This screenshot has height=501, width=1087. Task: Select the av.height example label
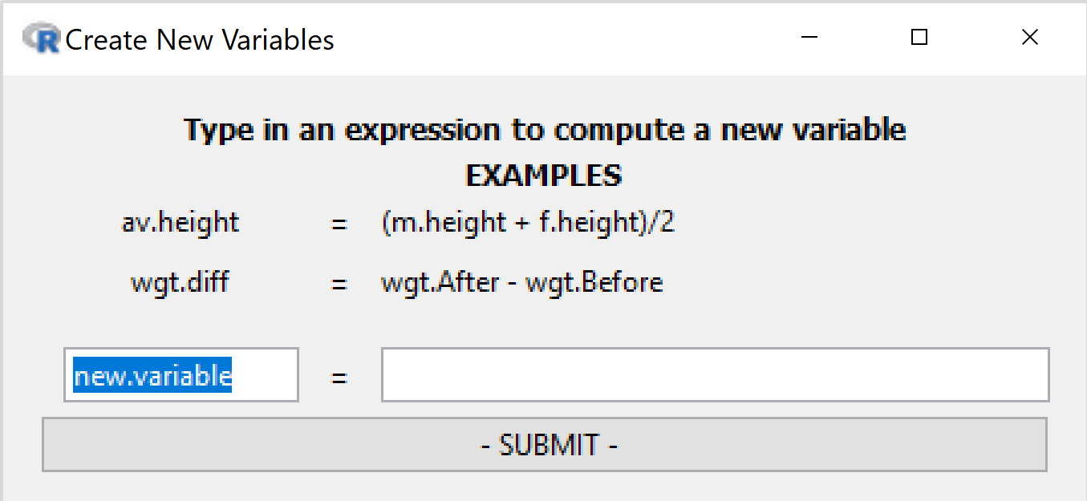coord(180,222)
